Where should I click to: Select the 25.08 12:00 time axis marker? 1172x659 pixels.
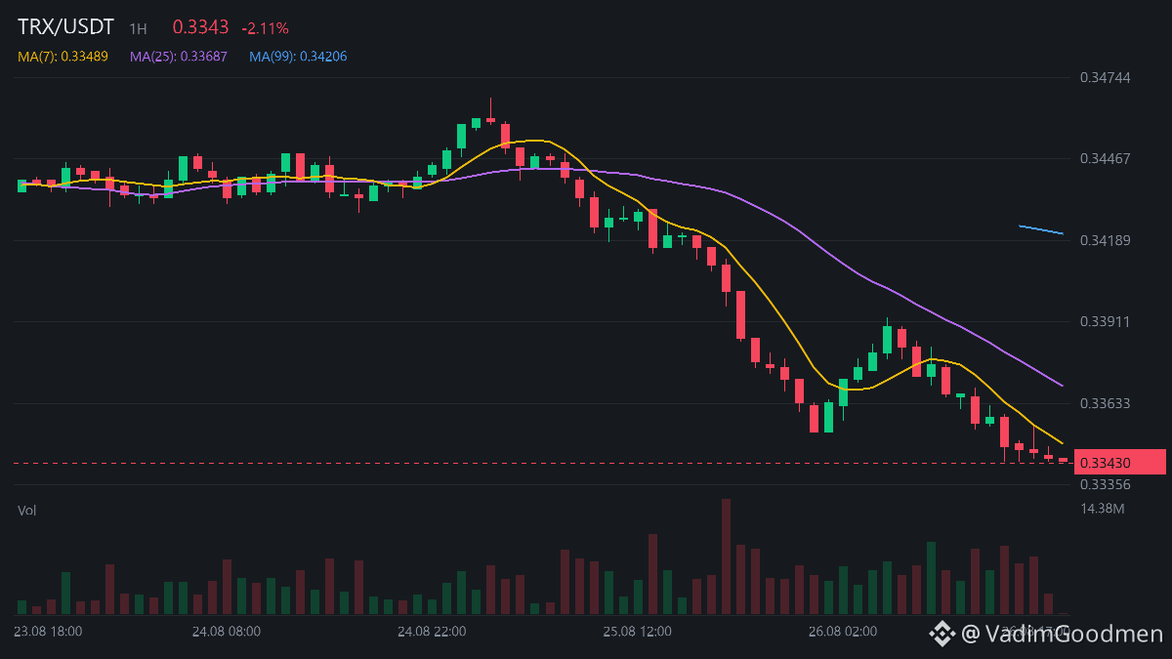637,632
